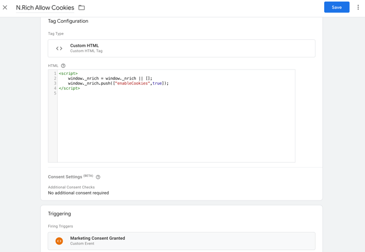
Task: Open the three-dot more options menu
Action: [x=358, y=7]
